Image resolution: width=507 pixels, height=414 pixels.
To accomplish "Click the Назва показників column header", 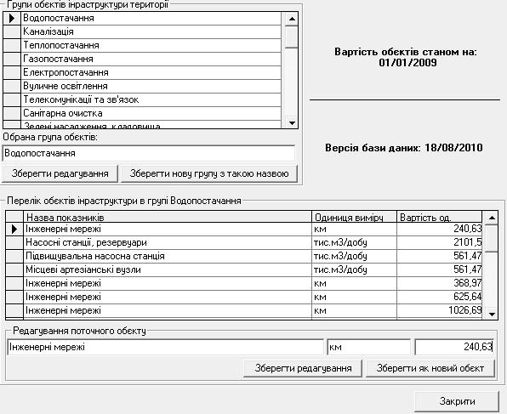I will tap(168, 217).
